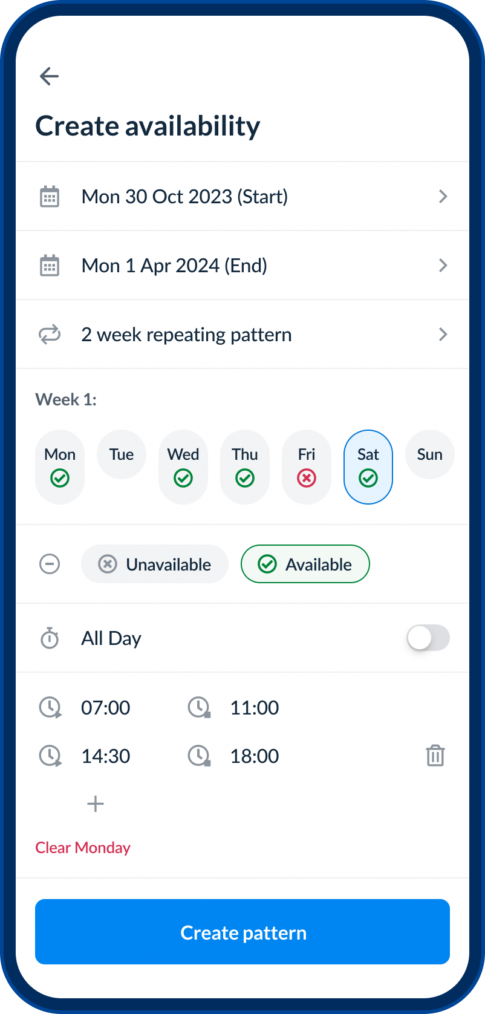Open the start date picker chevron
The width and height of the screenshot is (485, 1014).
443,197
